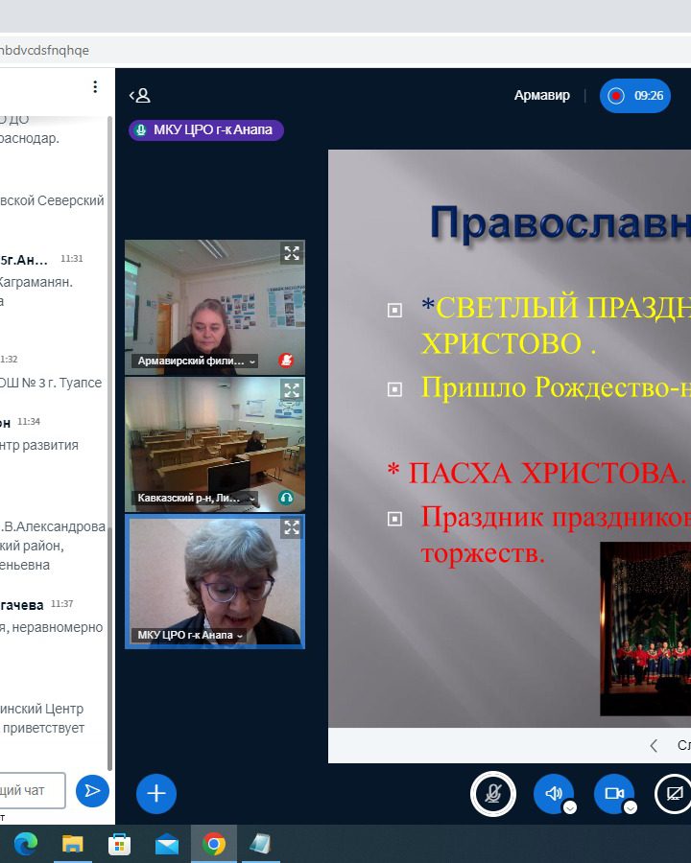Expand Кавказский р-н webcam name dropdown
691x863 pixels.
coord(252,499)
